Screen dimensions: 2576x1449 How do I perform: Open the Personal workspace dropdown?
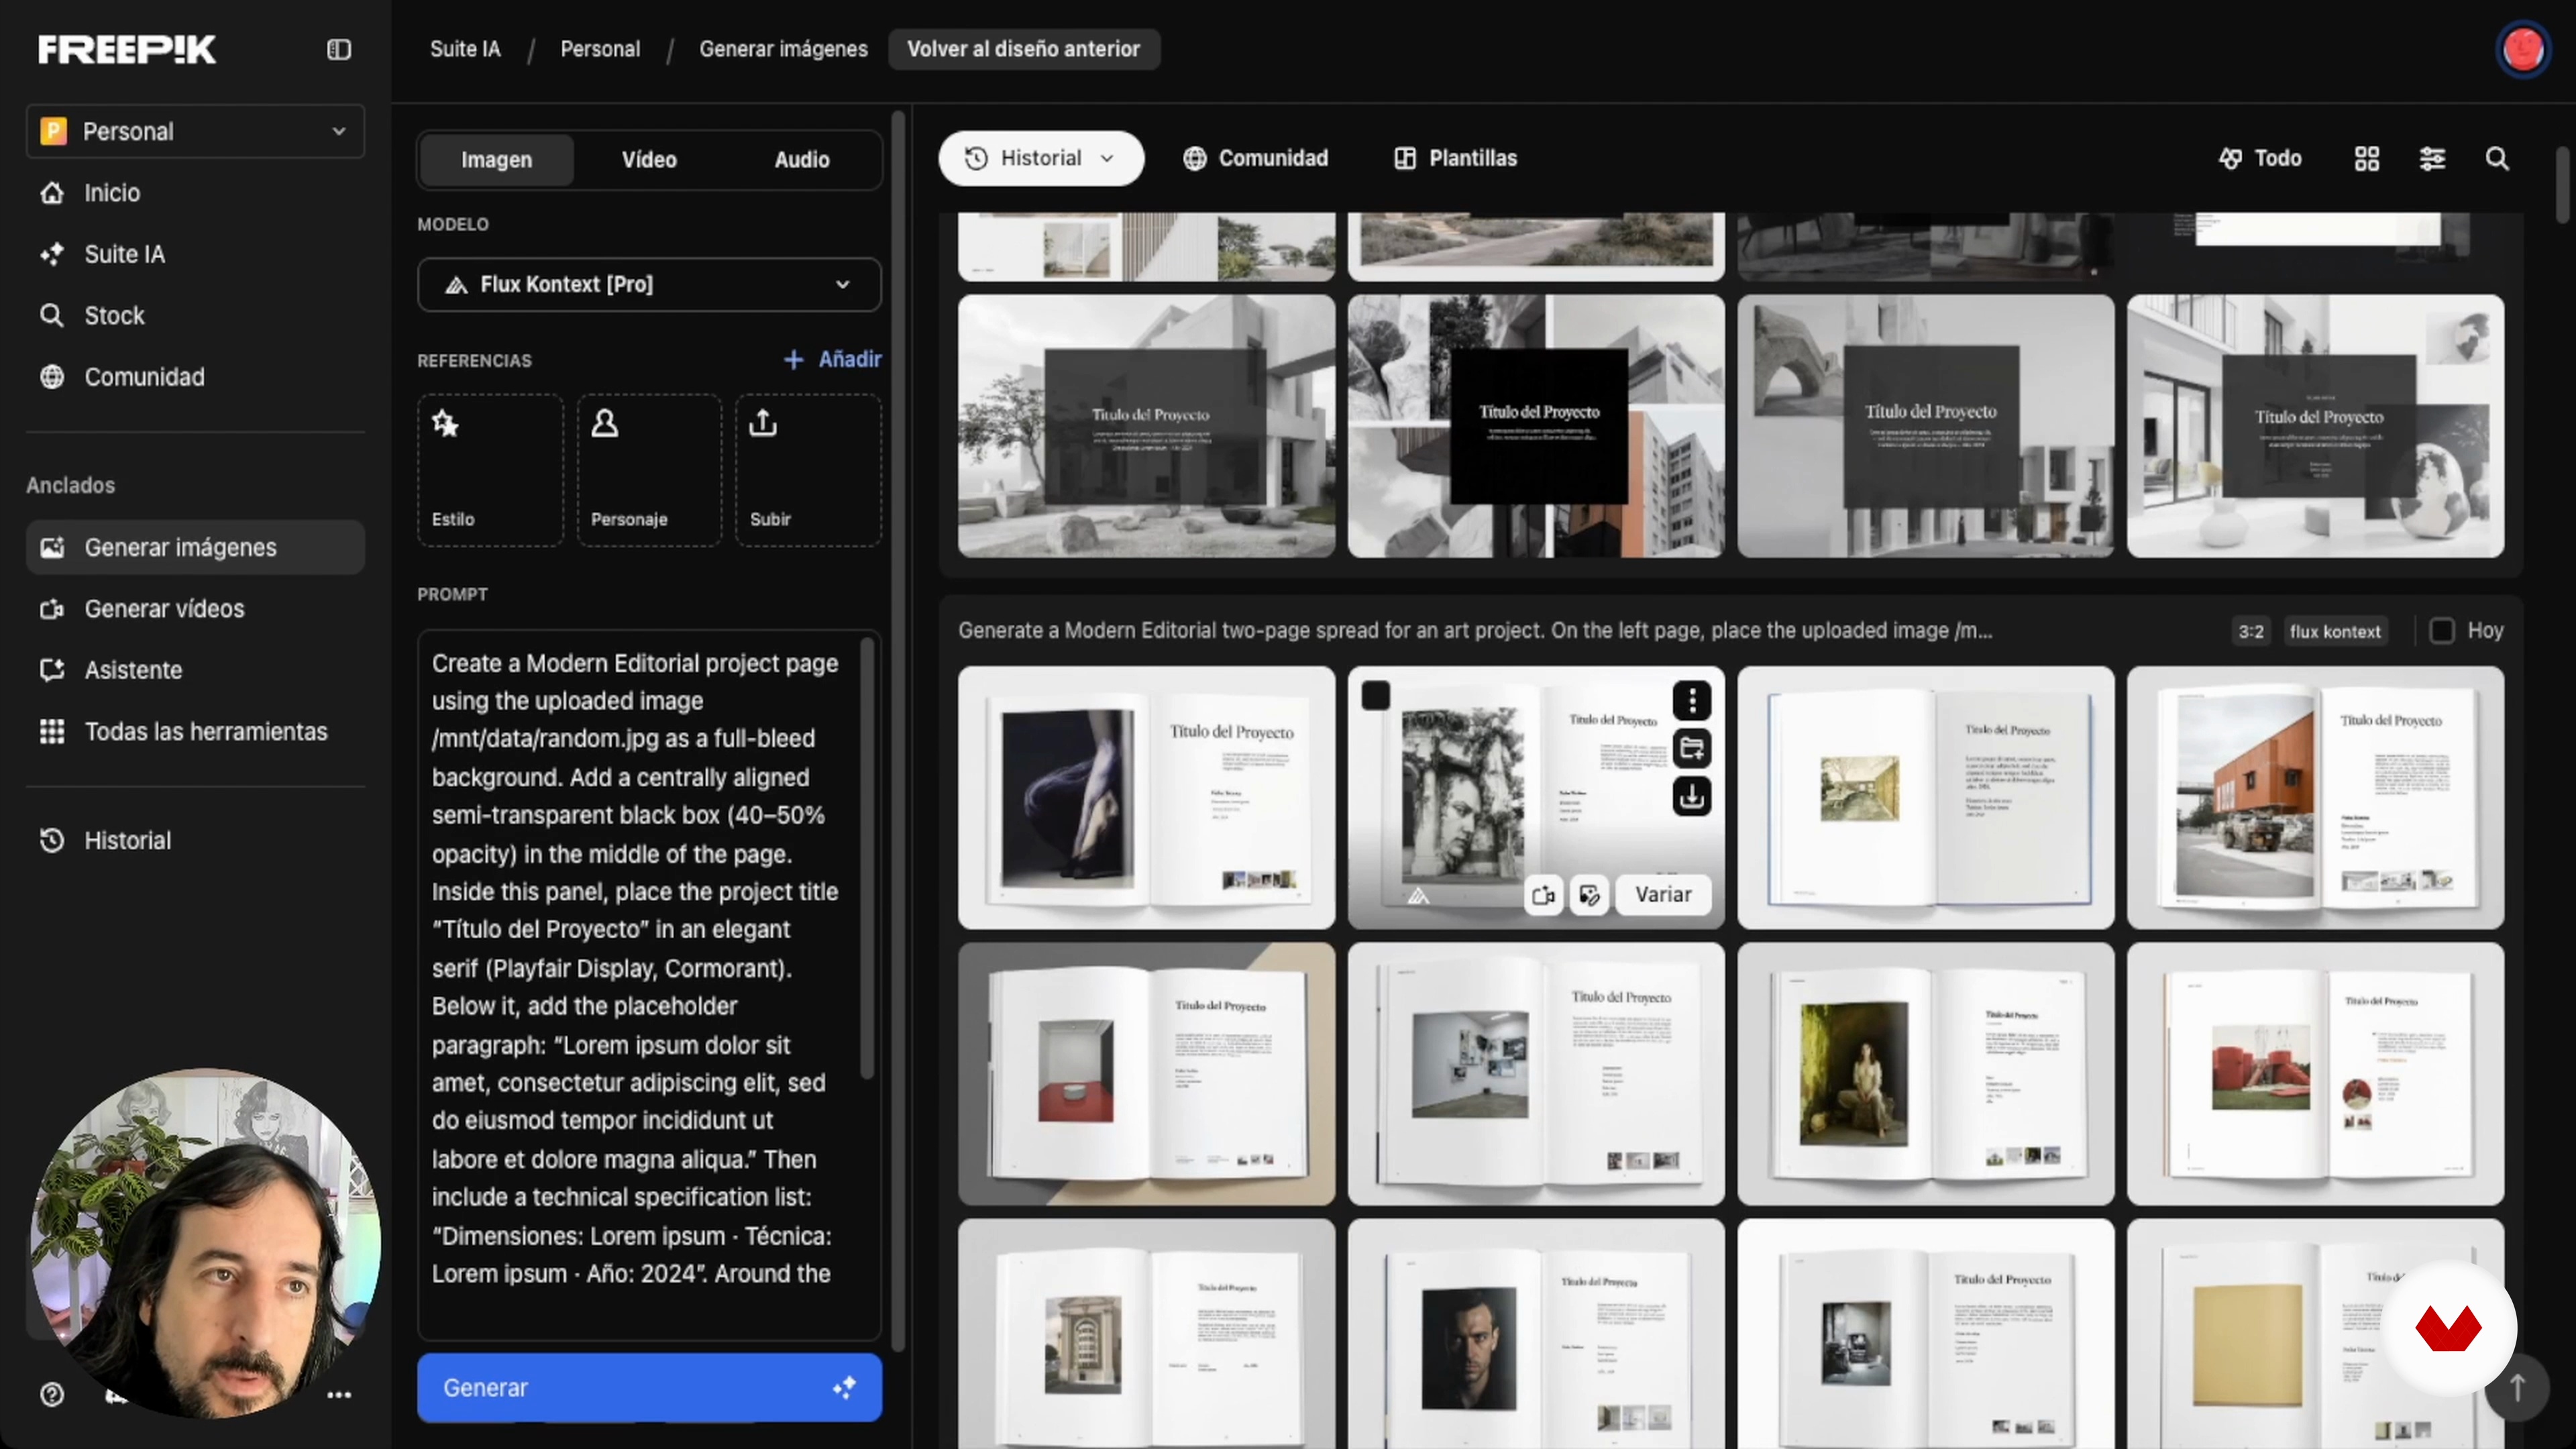pos(195,131)
